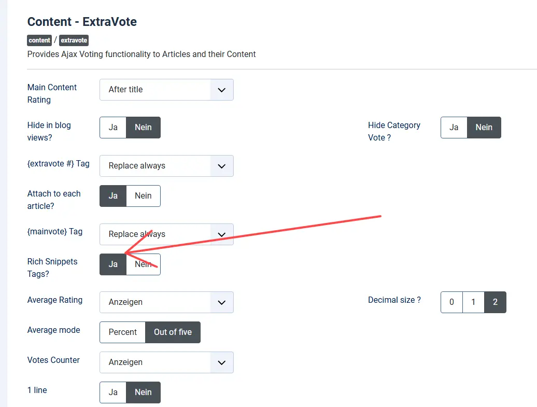537x407 pixels.
Task: Click the content breadcrumb badge
Action: (39, 40)
